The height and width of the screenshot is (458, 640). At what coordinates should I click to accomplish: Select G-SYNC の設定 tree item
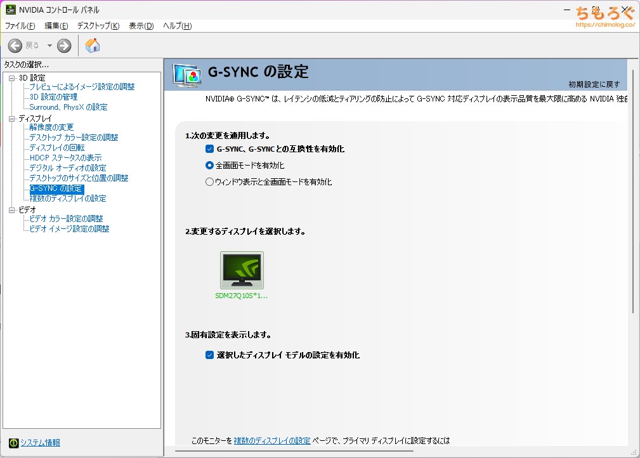pyautogui.click(x=56, y=188)
